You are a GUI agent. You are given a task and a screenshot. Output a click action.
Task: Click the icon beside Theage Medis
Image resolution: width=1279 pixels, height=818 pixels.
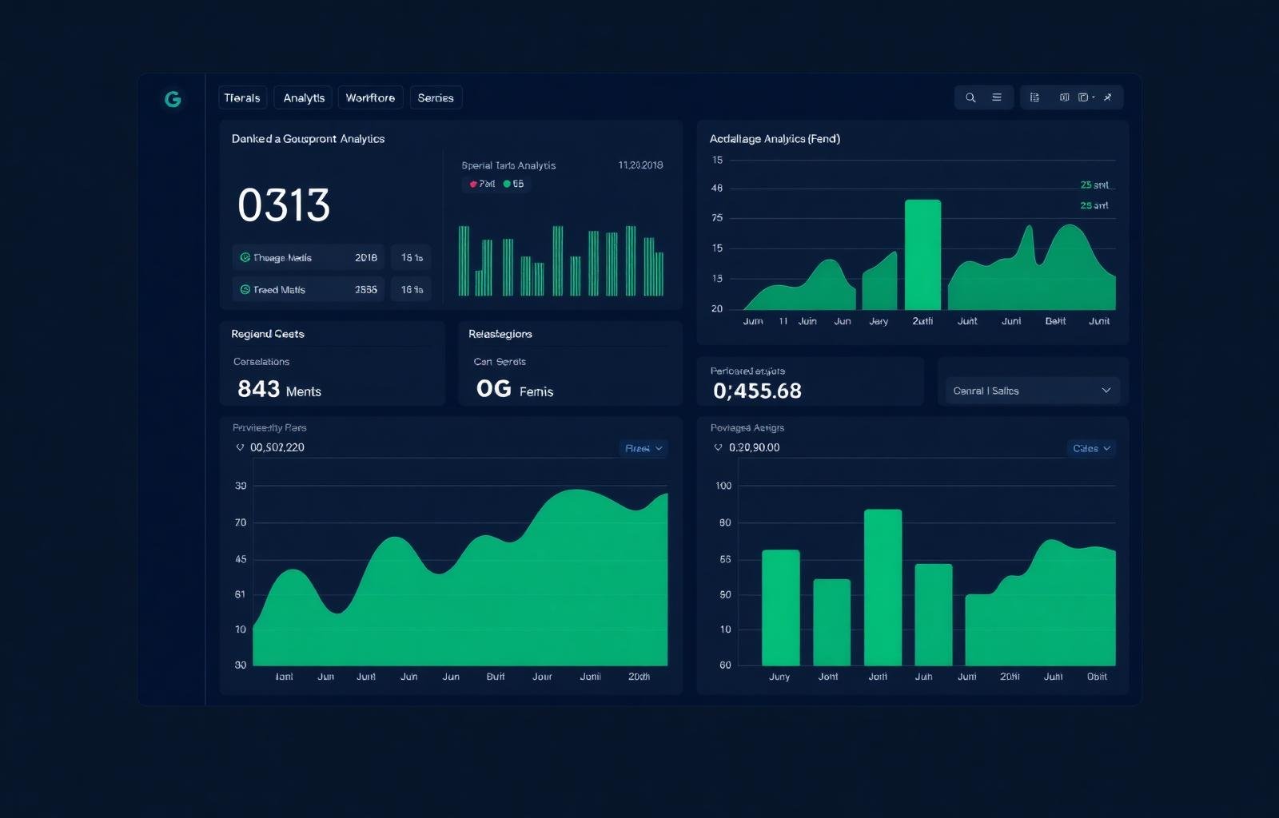click(245, 257)
